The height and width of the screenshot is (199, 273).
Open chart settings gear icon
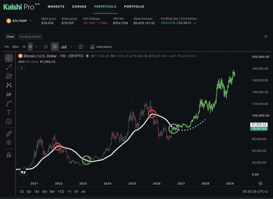coord(266,37)
